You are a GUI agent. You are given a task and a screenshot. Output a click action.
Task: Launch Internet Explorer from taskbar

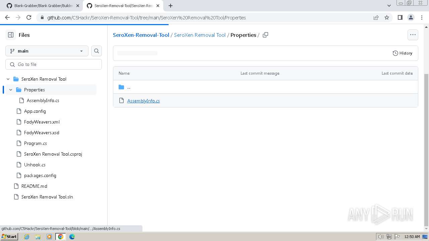pos(26,237)
